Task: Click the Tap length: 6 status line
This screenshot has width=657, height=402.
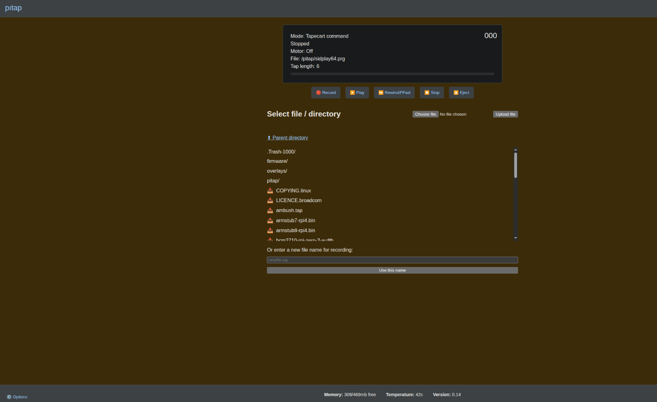Action: pos(305,66)
